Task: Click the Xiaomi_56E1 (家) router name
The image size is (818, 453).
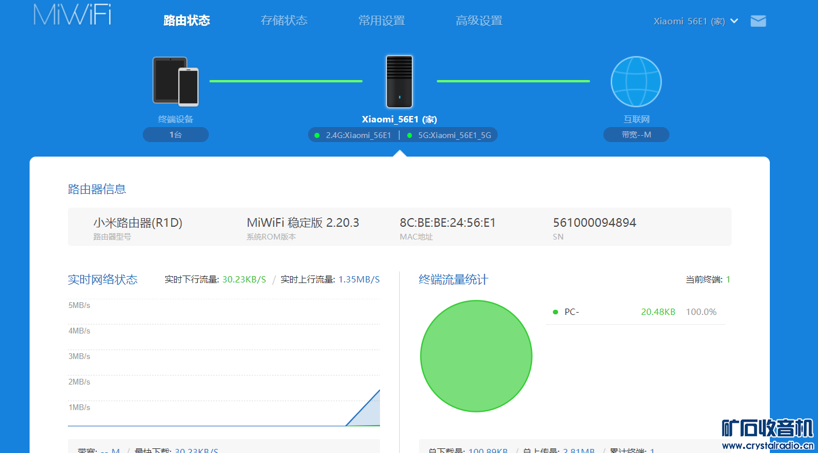Action: 400,119
